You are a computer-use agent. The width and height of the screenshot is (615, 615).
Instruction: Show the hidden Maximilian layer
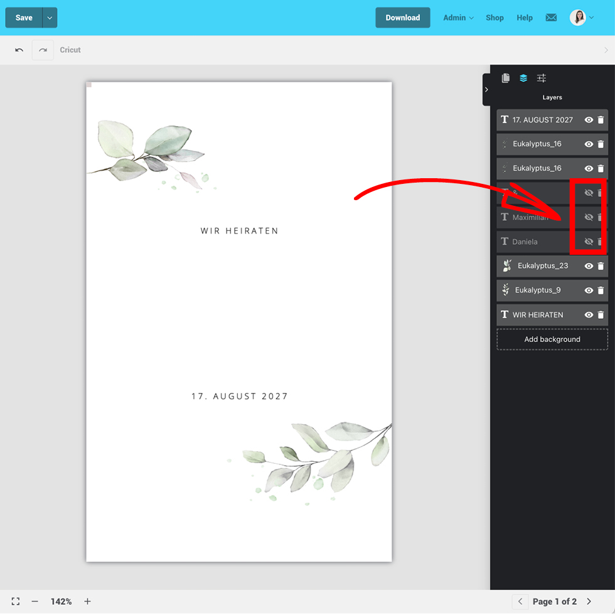pos(589,217)
